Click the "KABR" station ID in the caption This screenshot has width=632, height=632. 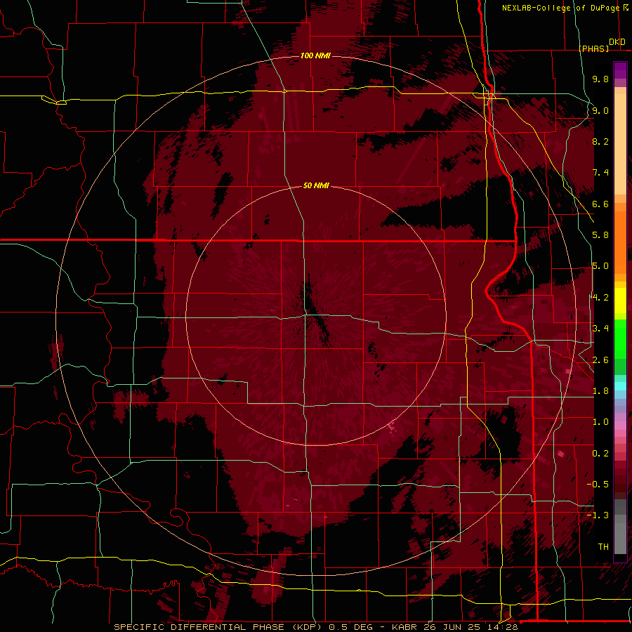pos(405,627)
